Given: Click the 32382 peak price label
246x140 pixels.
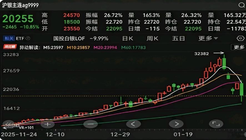Looking at the screenshot, I should tap(202, 54).
